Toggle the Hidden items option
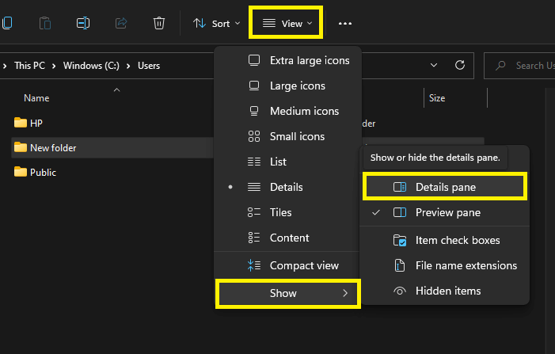The width and height of the screenshot is (555, 354). coord(447,291)
